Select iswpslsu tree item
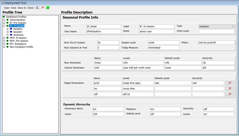 [x=18, y=29]
